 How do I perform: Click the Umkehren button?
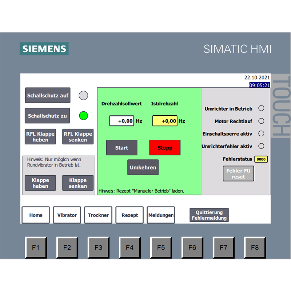point(143,168)
